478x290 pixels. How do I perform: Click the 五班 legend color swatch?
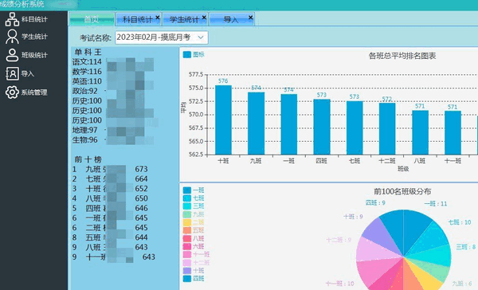coord(187,230)
